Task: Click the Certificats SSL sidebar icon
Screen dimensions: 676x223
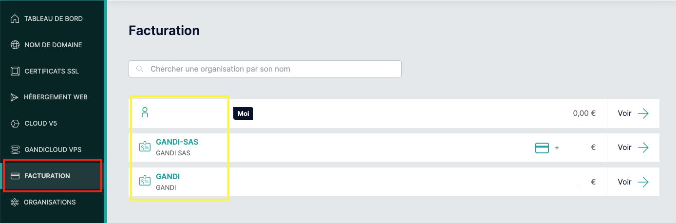Action: point(15,71)
